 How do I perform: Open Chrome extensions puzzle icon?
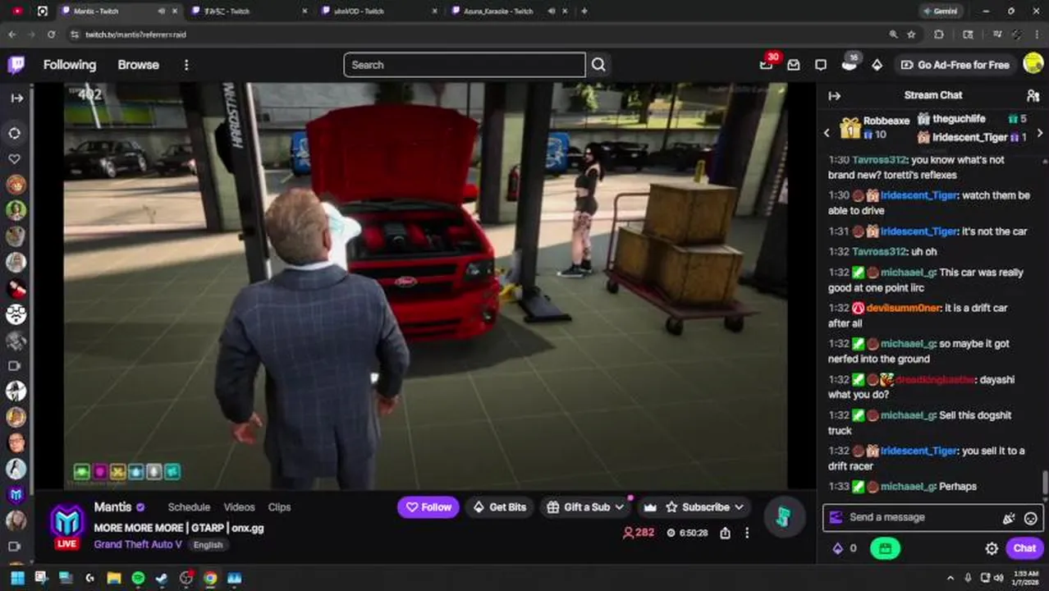pyautogui.click(x=939, y=34)
